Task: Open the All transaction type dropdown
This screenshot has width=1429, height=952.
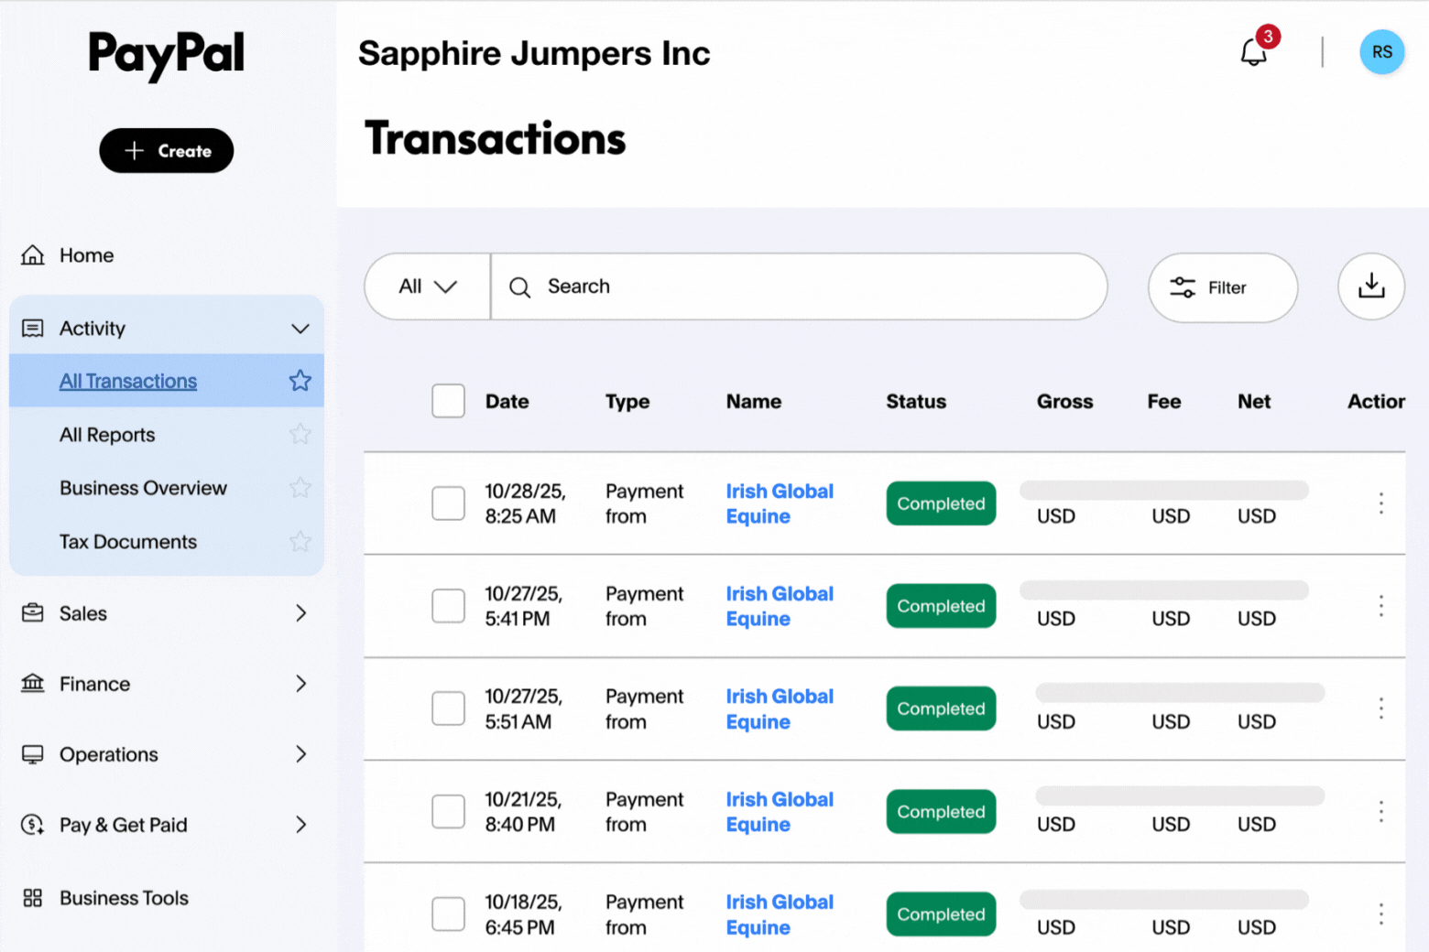Action: pyautogui.click(x=428, y=287)
